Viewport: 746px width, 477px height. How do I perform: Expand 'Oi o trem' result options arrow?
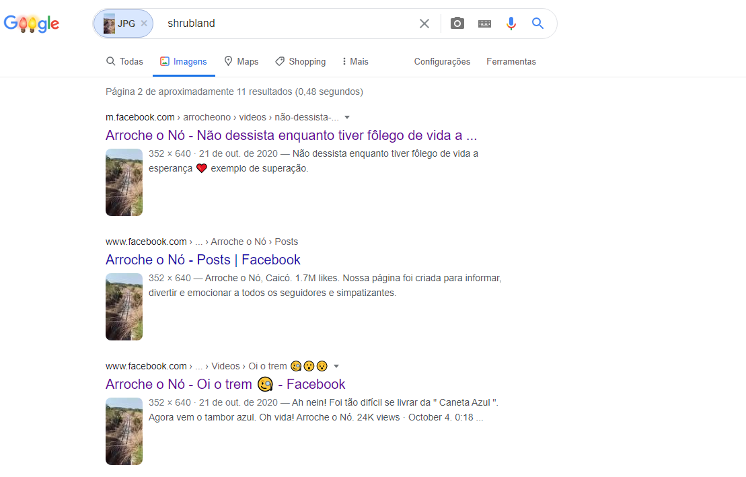pyautogui.click(x=336, y=366)
